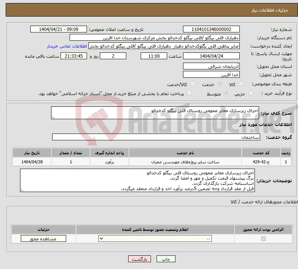Select the کالا radio button
This screenshot has height=269, width=298.
241,84
